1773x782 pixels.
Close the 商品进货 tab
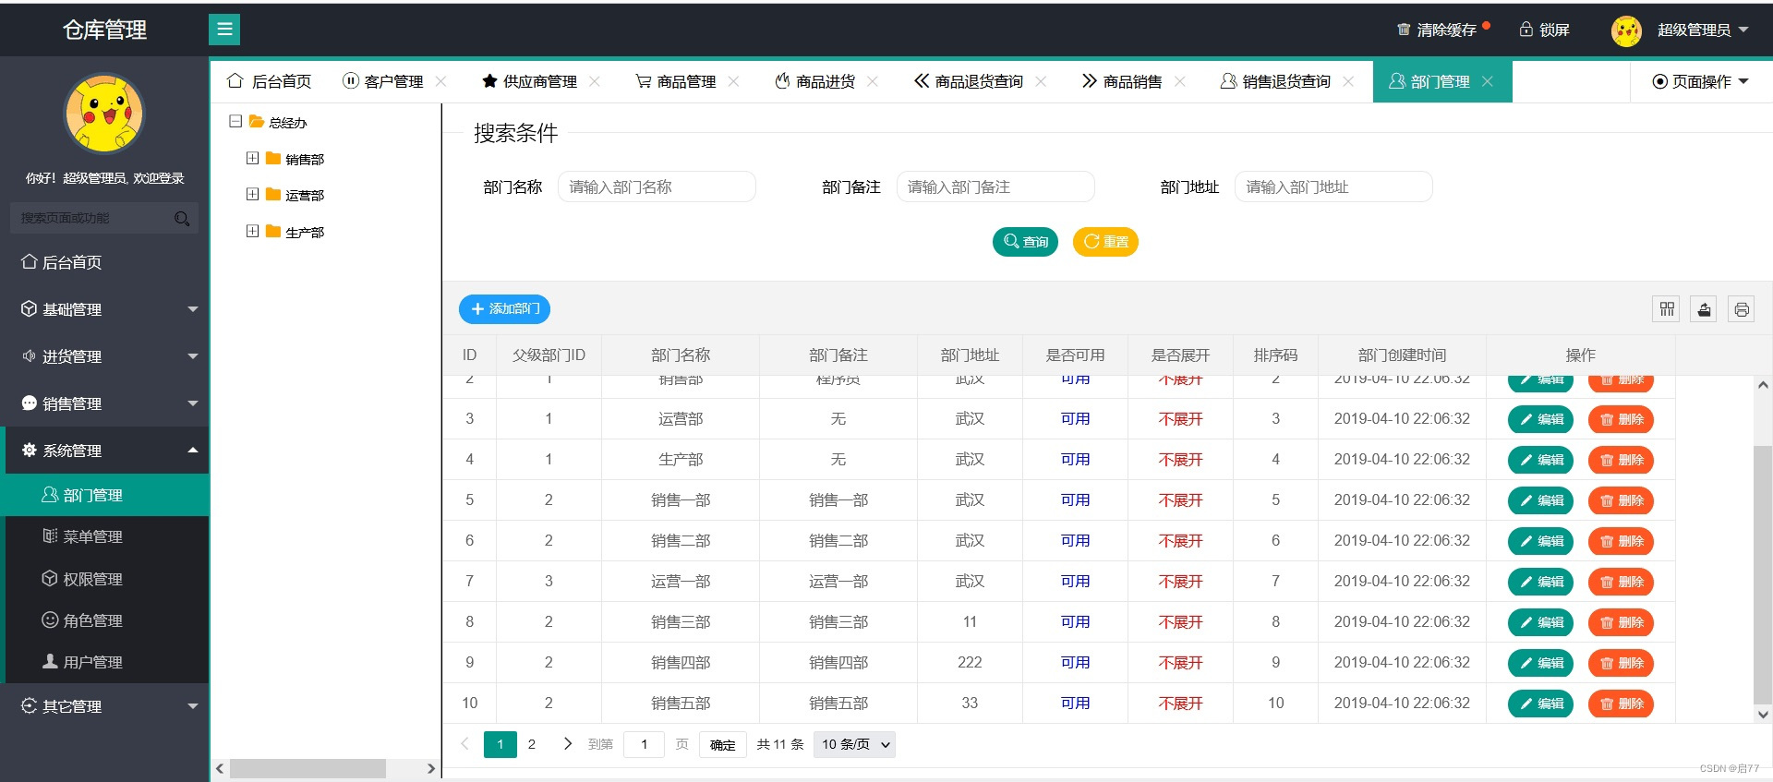coord(873,81)
